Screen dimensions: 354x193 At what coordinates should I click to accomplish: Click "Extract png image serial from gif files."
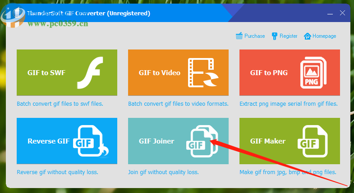pos(289,104)
